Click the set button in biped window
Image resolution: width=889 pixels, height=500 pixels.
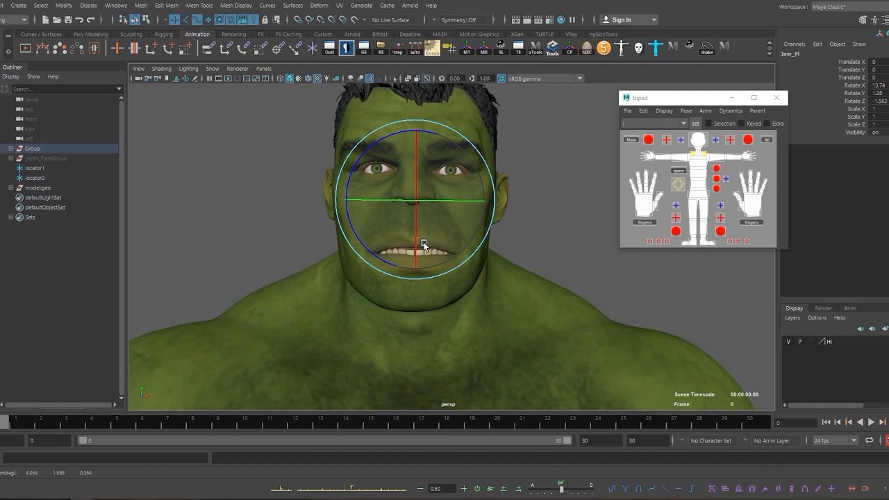tap(695, 124)
